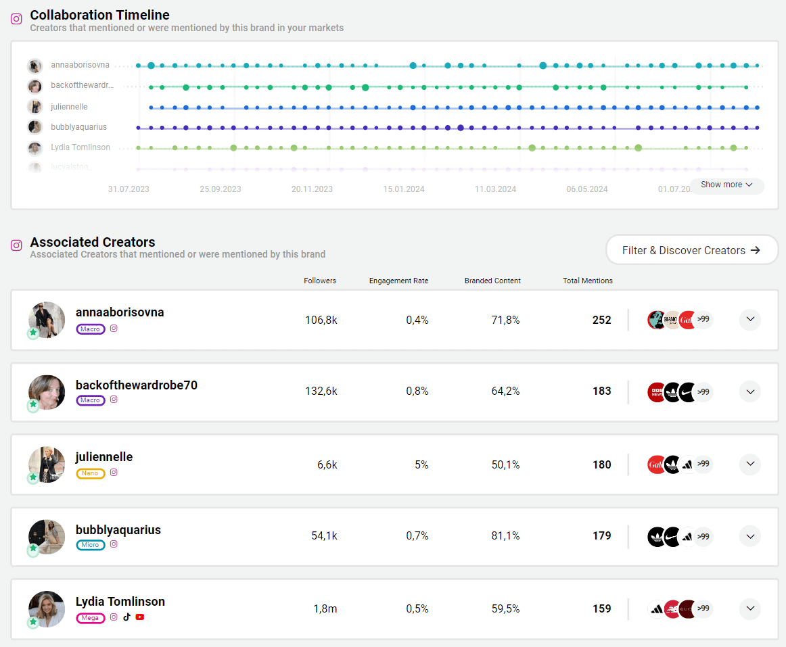The height and width of the screenshot is (647, 786).
Task: Open the juliennelle creator name link
Action: tap(104, 457)
